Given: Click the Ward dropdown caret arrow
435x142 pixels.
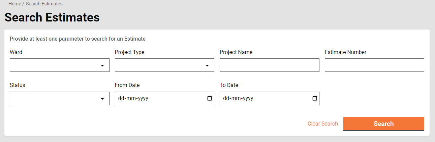Looking at the screenshot, I should (102, 65).
